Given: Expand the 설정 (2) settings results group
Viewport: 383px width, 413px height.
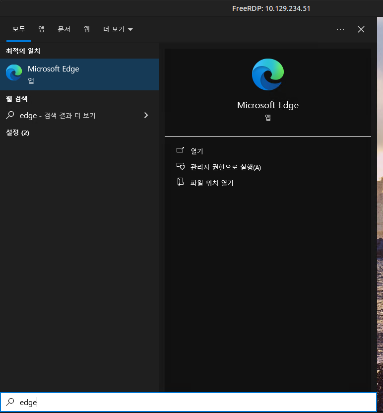Looking at the screenshot, I should click(18, 133).
